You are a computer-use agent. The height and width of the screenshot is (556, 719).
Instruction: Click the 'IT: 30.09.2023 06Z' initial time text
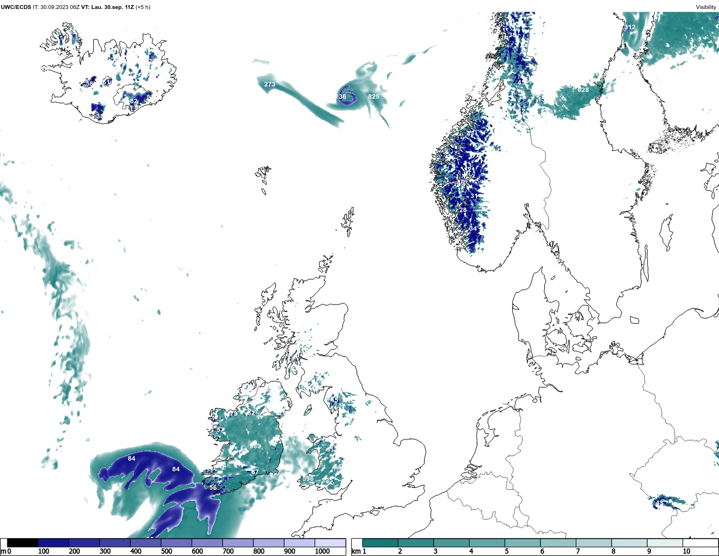pyautogui.click(x=56, y=7)
